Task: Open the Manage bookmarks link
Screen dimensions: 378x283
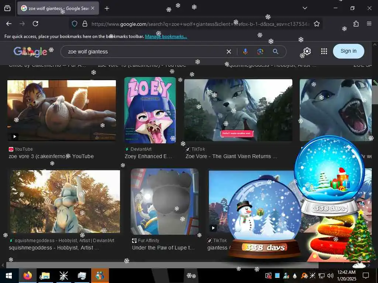Action: point(166,36)
